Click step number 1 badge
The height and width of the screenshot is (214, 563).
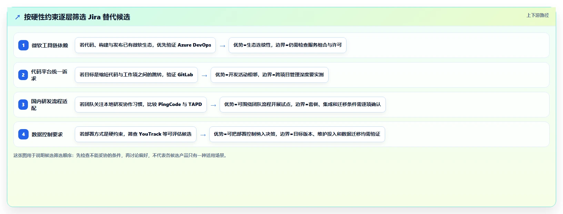click(x=23, y=45)
